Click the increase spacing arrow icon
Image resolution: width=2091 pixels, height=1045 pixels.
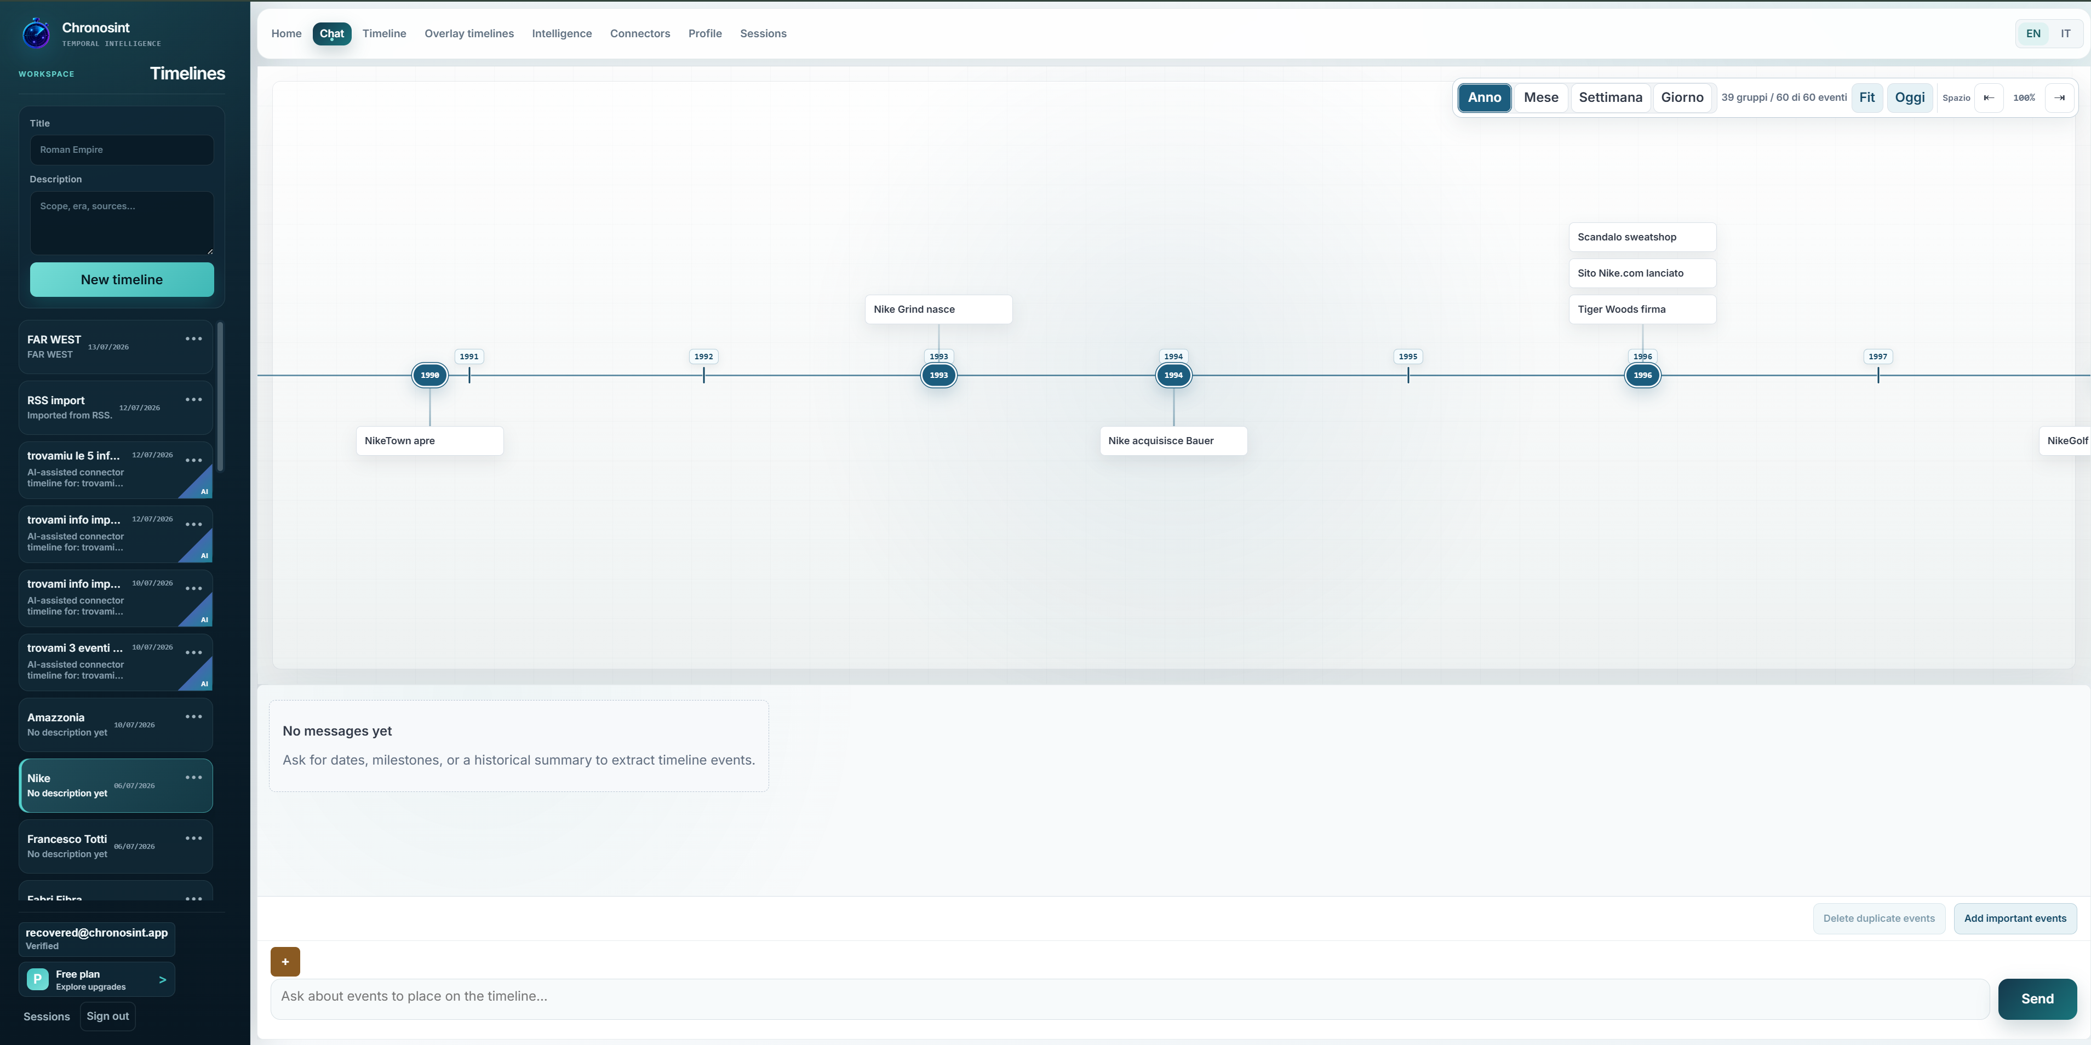click(2059, 97)
